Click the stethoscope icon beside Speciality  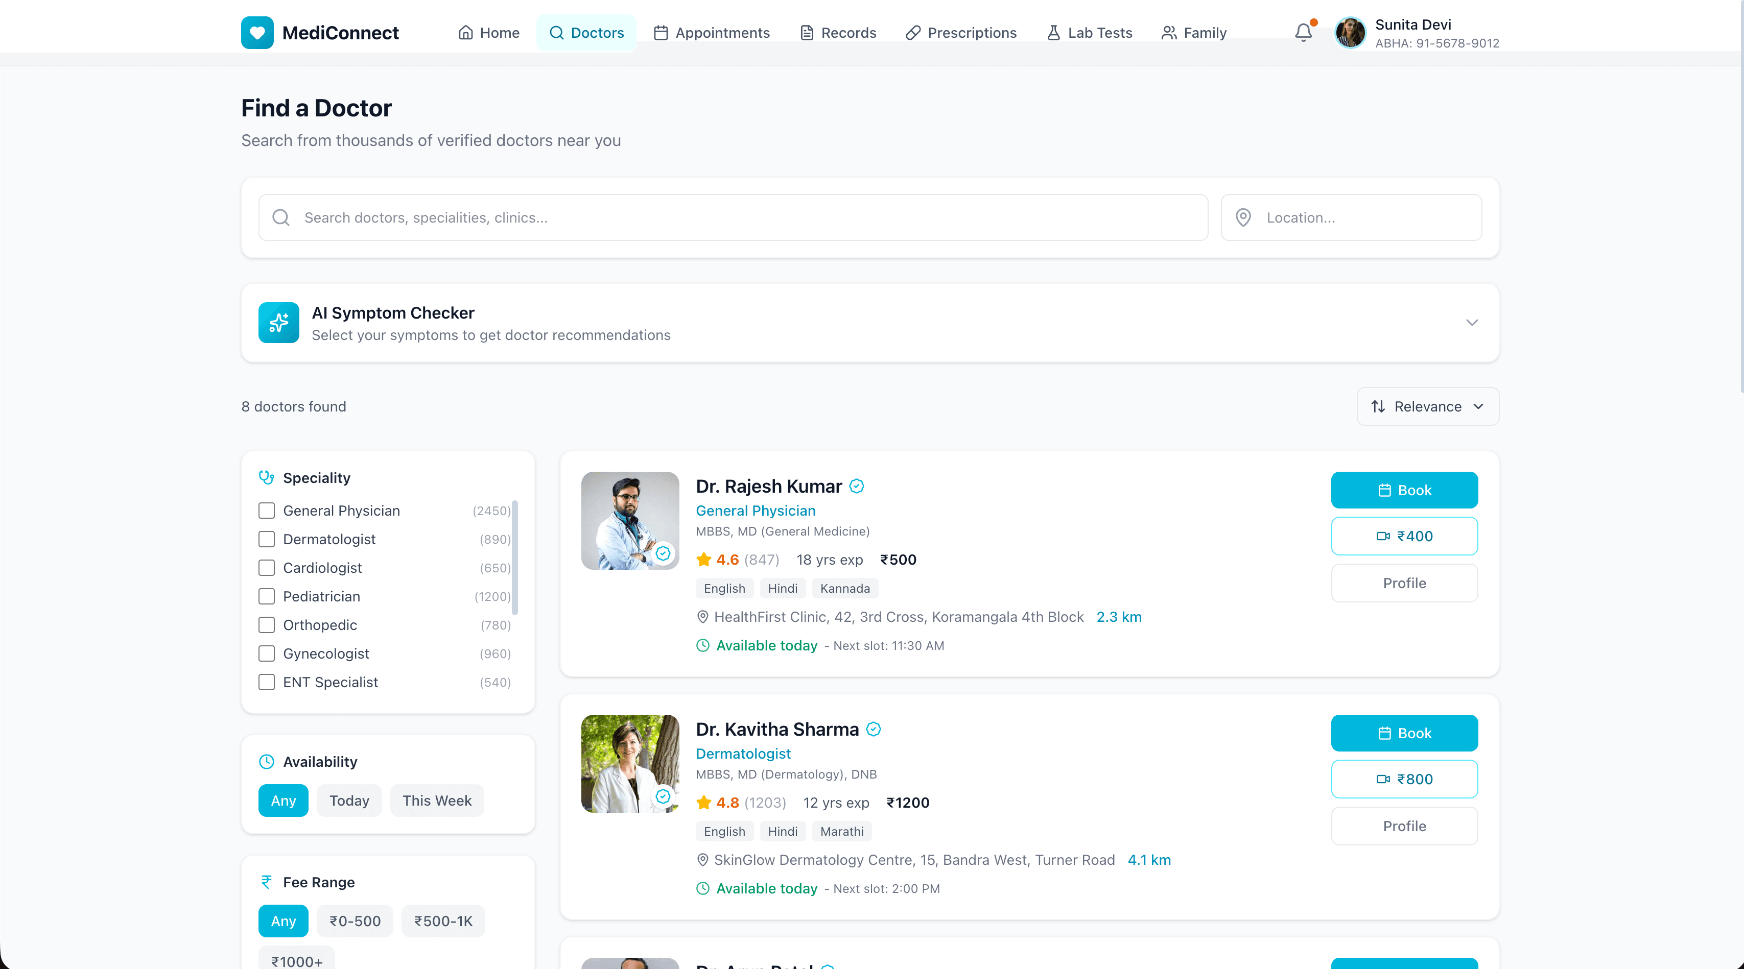click(x=266, y=477)
